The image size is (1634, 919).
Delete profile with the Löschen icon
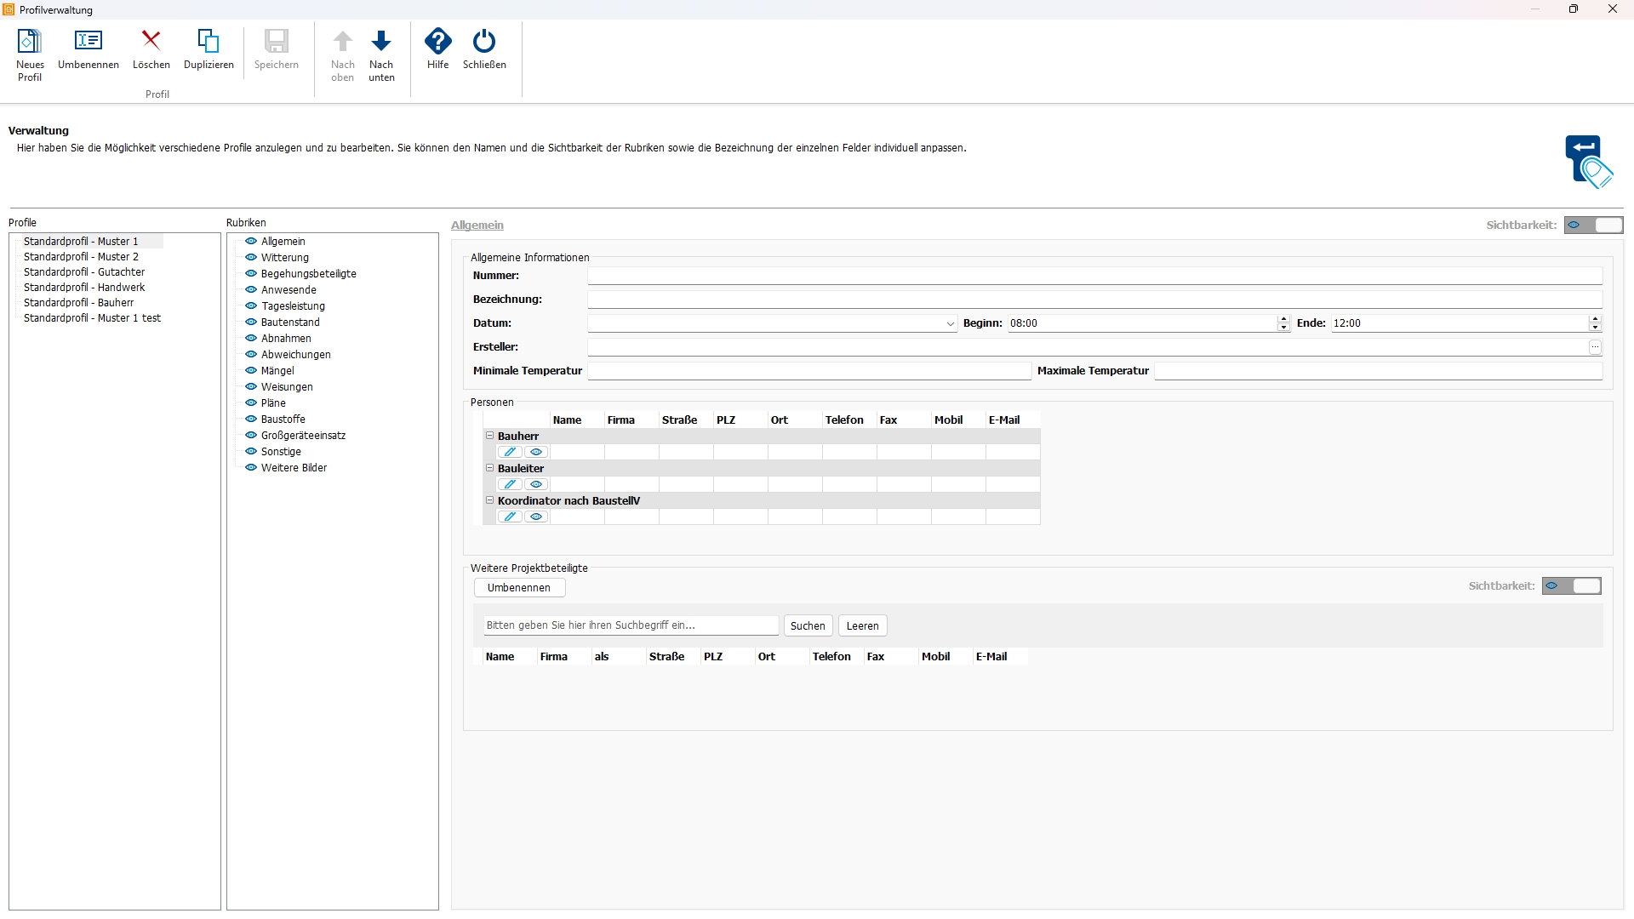151,42
